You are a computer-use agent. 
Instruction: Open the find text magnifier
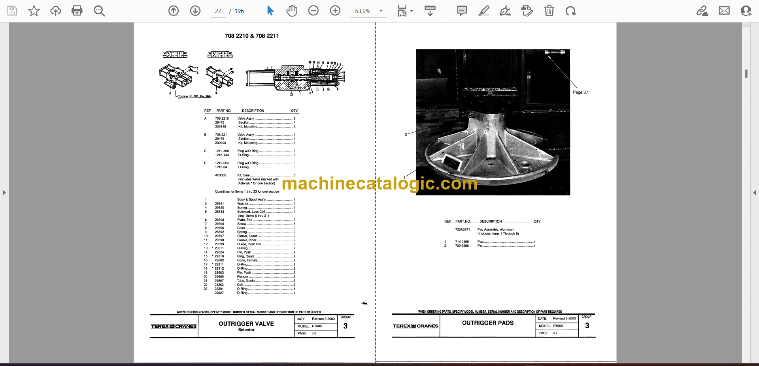(99, 11)
